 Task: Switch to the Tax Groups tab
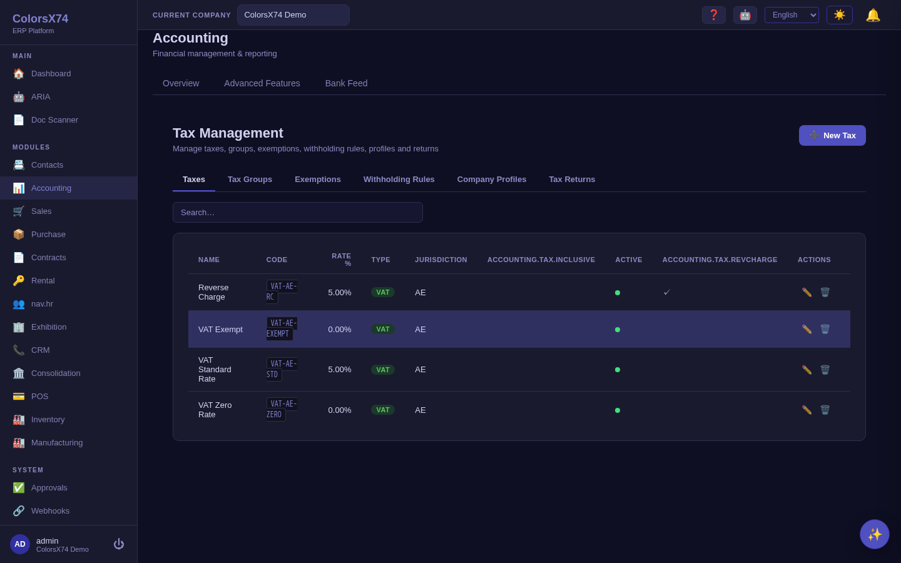[250, 180]
